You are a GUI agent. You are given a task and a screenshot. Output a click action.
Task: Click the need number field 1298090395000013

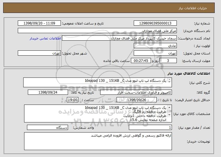coord(155,23)
